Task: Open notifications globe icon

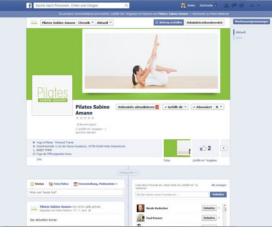Action: click(x=241, y=5)
